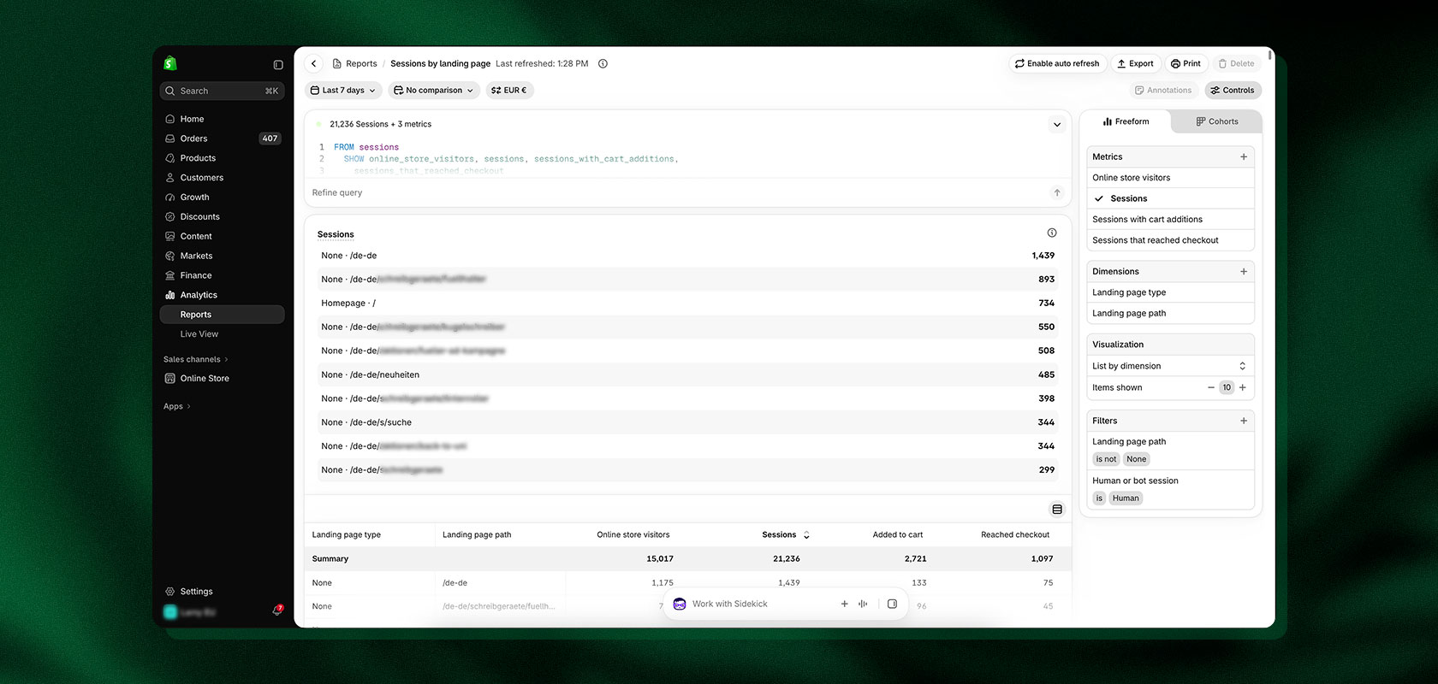Screen dimensions: 1438x684
Task: Click the Sessions chart info icon
Action: pos(1052,233)
